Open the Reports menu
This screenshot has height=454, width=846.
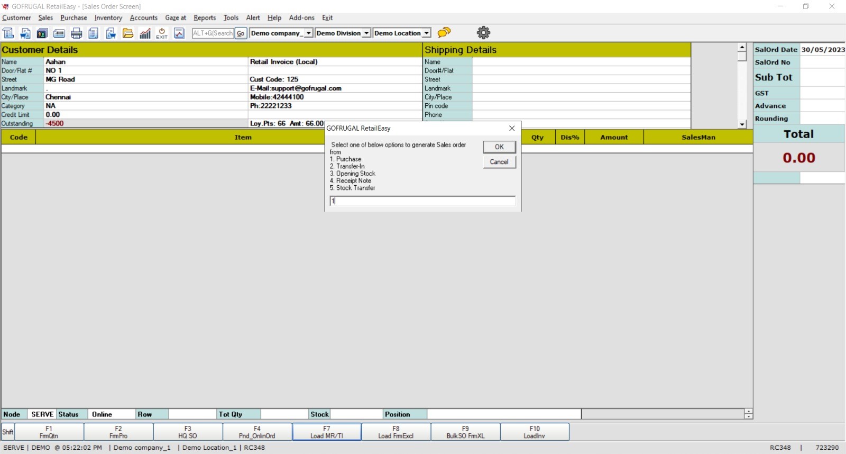point(205,17)
